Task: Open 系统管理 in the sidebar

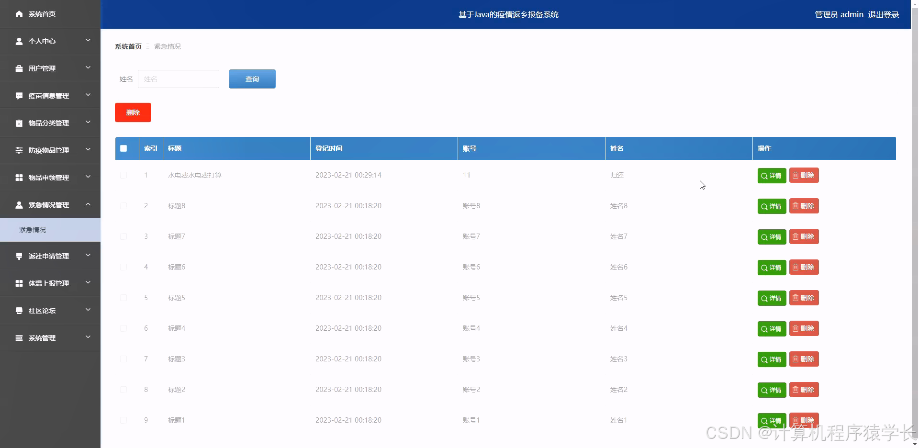Action: pos(50,338)
